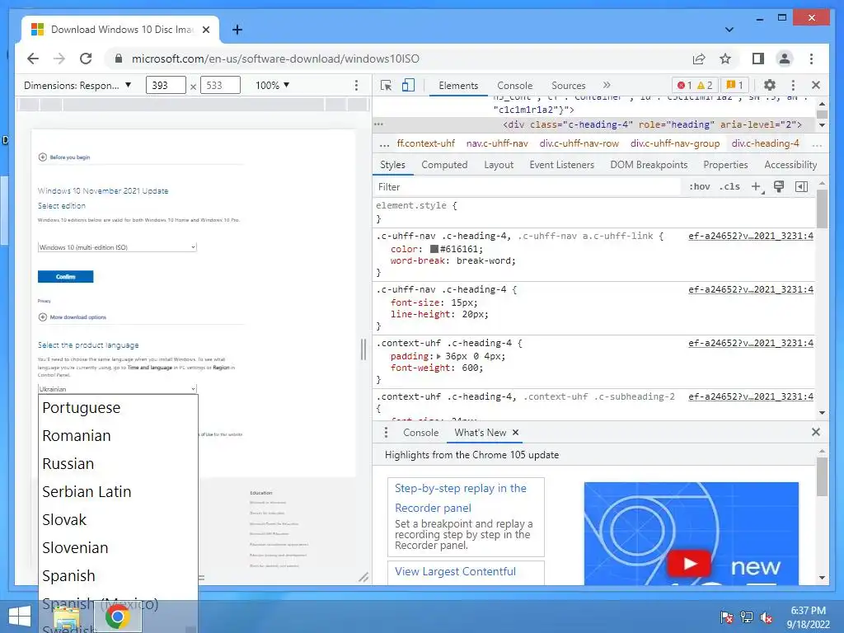Activate the inspect element picker tool
844x633 pixels.
coord(386,85)
